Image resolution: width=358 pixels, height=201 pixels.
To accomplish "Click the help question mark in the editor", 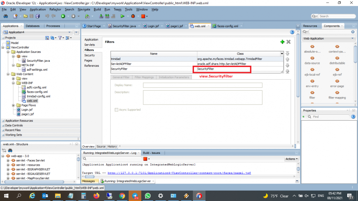I will [292, 32].
